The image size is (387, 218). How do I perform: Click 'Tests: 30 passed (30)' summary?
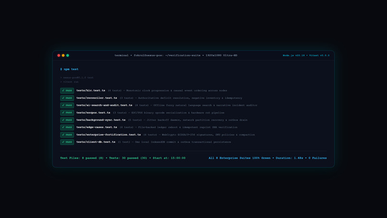[128, 158]
